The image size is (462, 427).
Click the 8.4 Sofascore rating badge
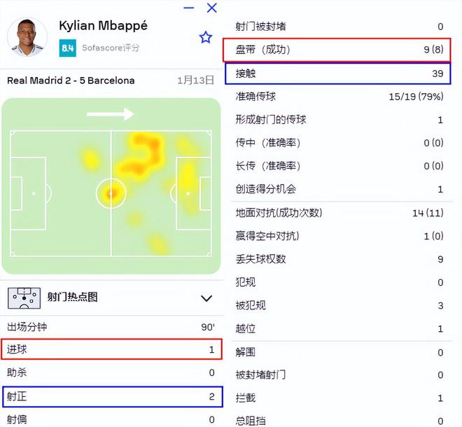(x=68, y=48)
